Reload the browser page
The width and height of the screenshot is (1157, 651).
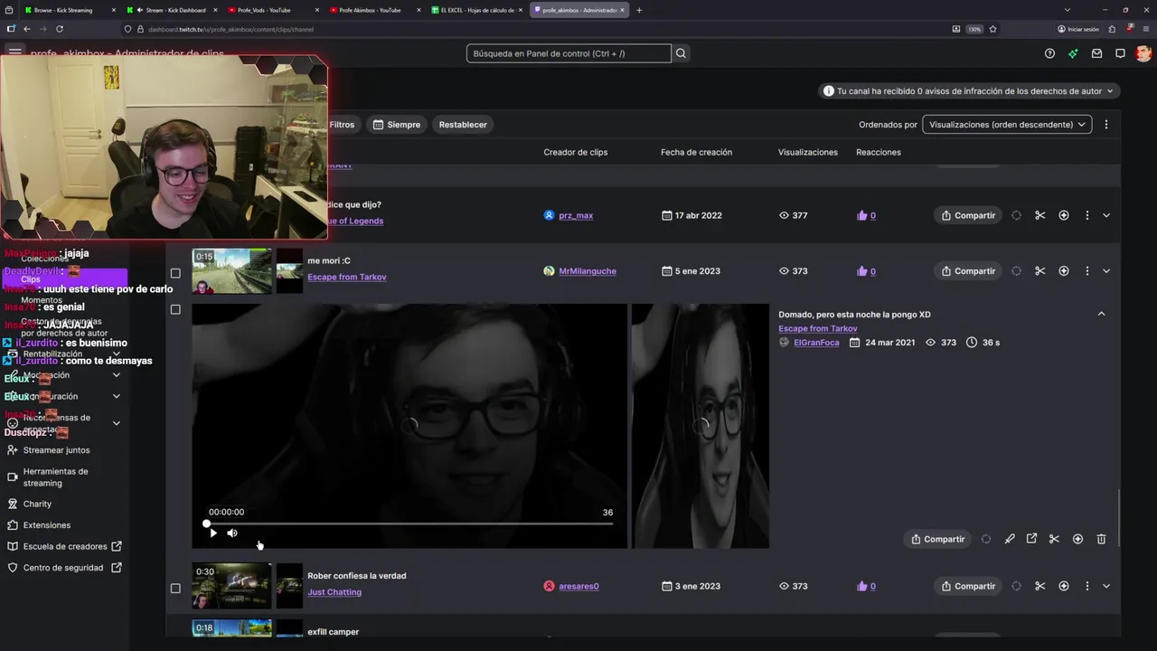59,29
